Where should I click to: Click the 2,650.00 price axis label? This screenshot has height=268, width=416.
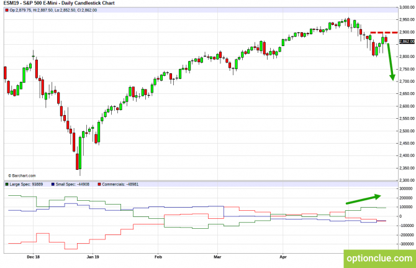coord(407,94)
